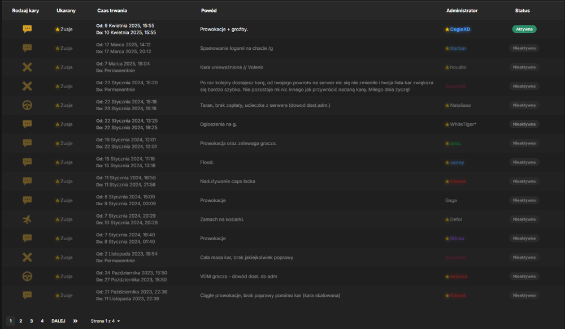The width and height of the screenshot is (565, 329).
Task: Click the DALEJ next-page button
Action: tap(58, 321)
